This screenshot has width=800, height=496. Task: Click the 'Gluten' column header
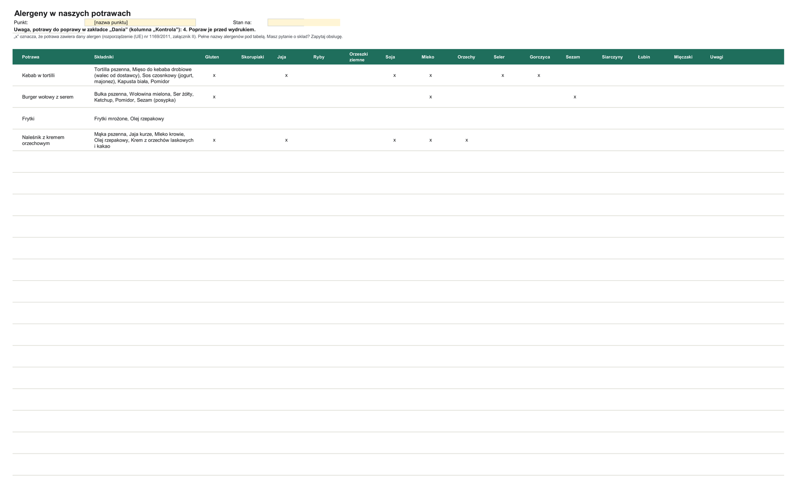(x=212, y=57)
